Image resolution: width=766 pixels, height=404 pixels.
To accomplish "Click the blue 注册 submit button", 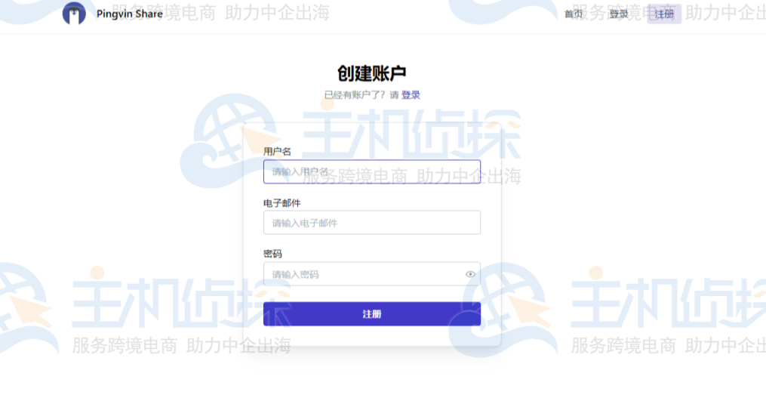I will click(372, 314).
